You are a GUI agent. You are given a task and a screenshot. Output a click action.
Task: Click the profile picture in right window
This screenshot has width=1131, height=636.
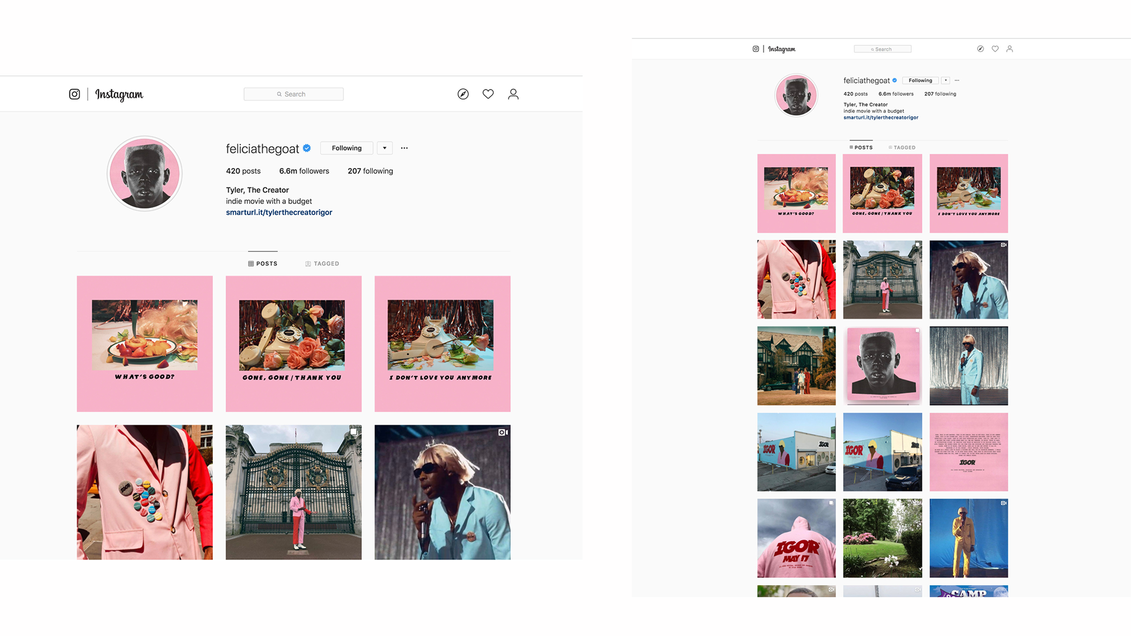coord(796,95)
